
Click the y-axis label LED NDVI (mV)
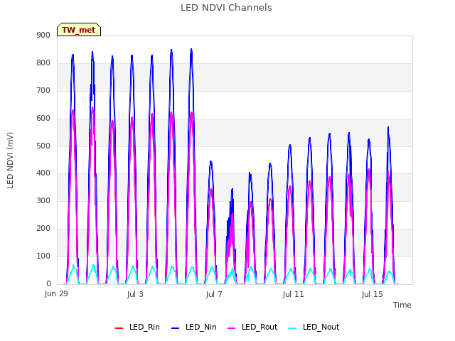(x=10, y=160)
